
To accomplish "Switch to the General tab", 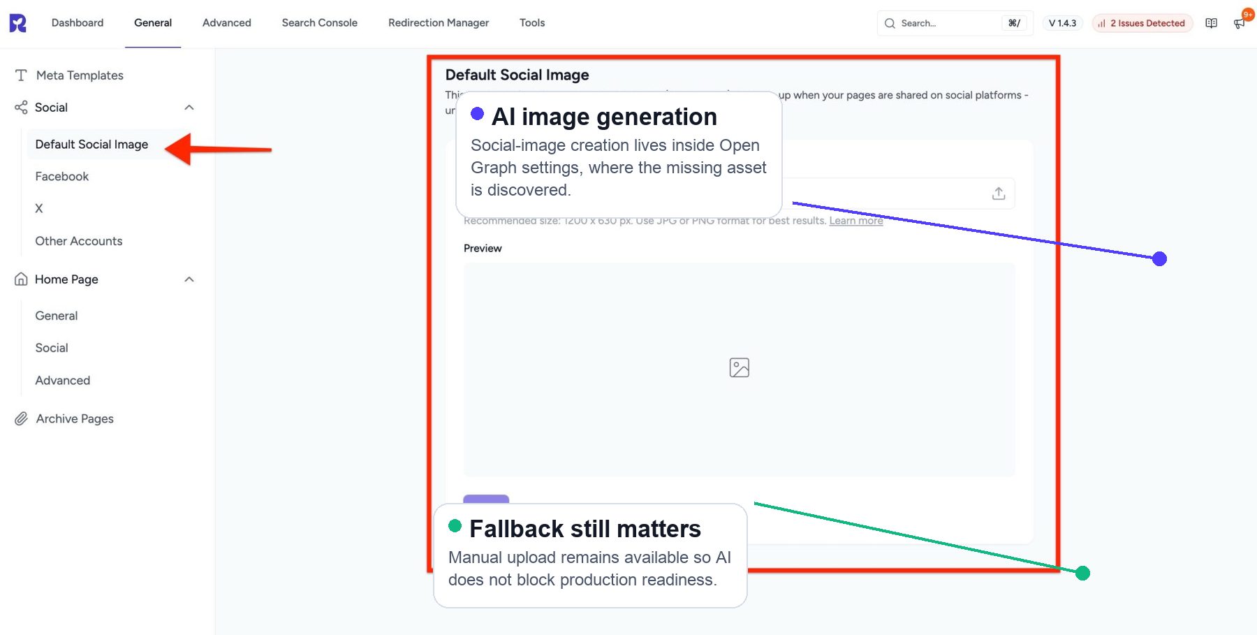I will pos(153,23).
